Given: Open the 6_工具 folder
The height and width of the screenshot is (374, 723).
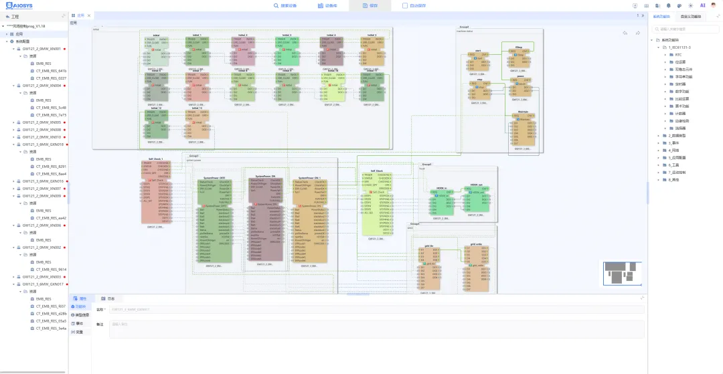Looking at the screenshot, I should pos(673,165).
